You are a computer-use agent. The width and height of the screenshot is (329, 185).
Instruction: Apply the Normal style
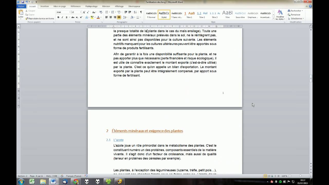151,15
